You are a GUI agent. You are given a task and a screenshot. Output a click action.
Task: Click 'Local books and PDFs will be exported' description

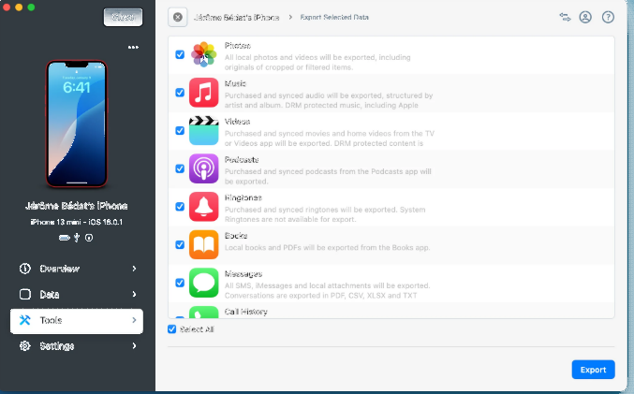pos(327,247)
